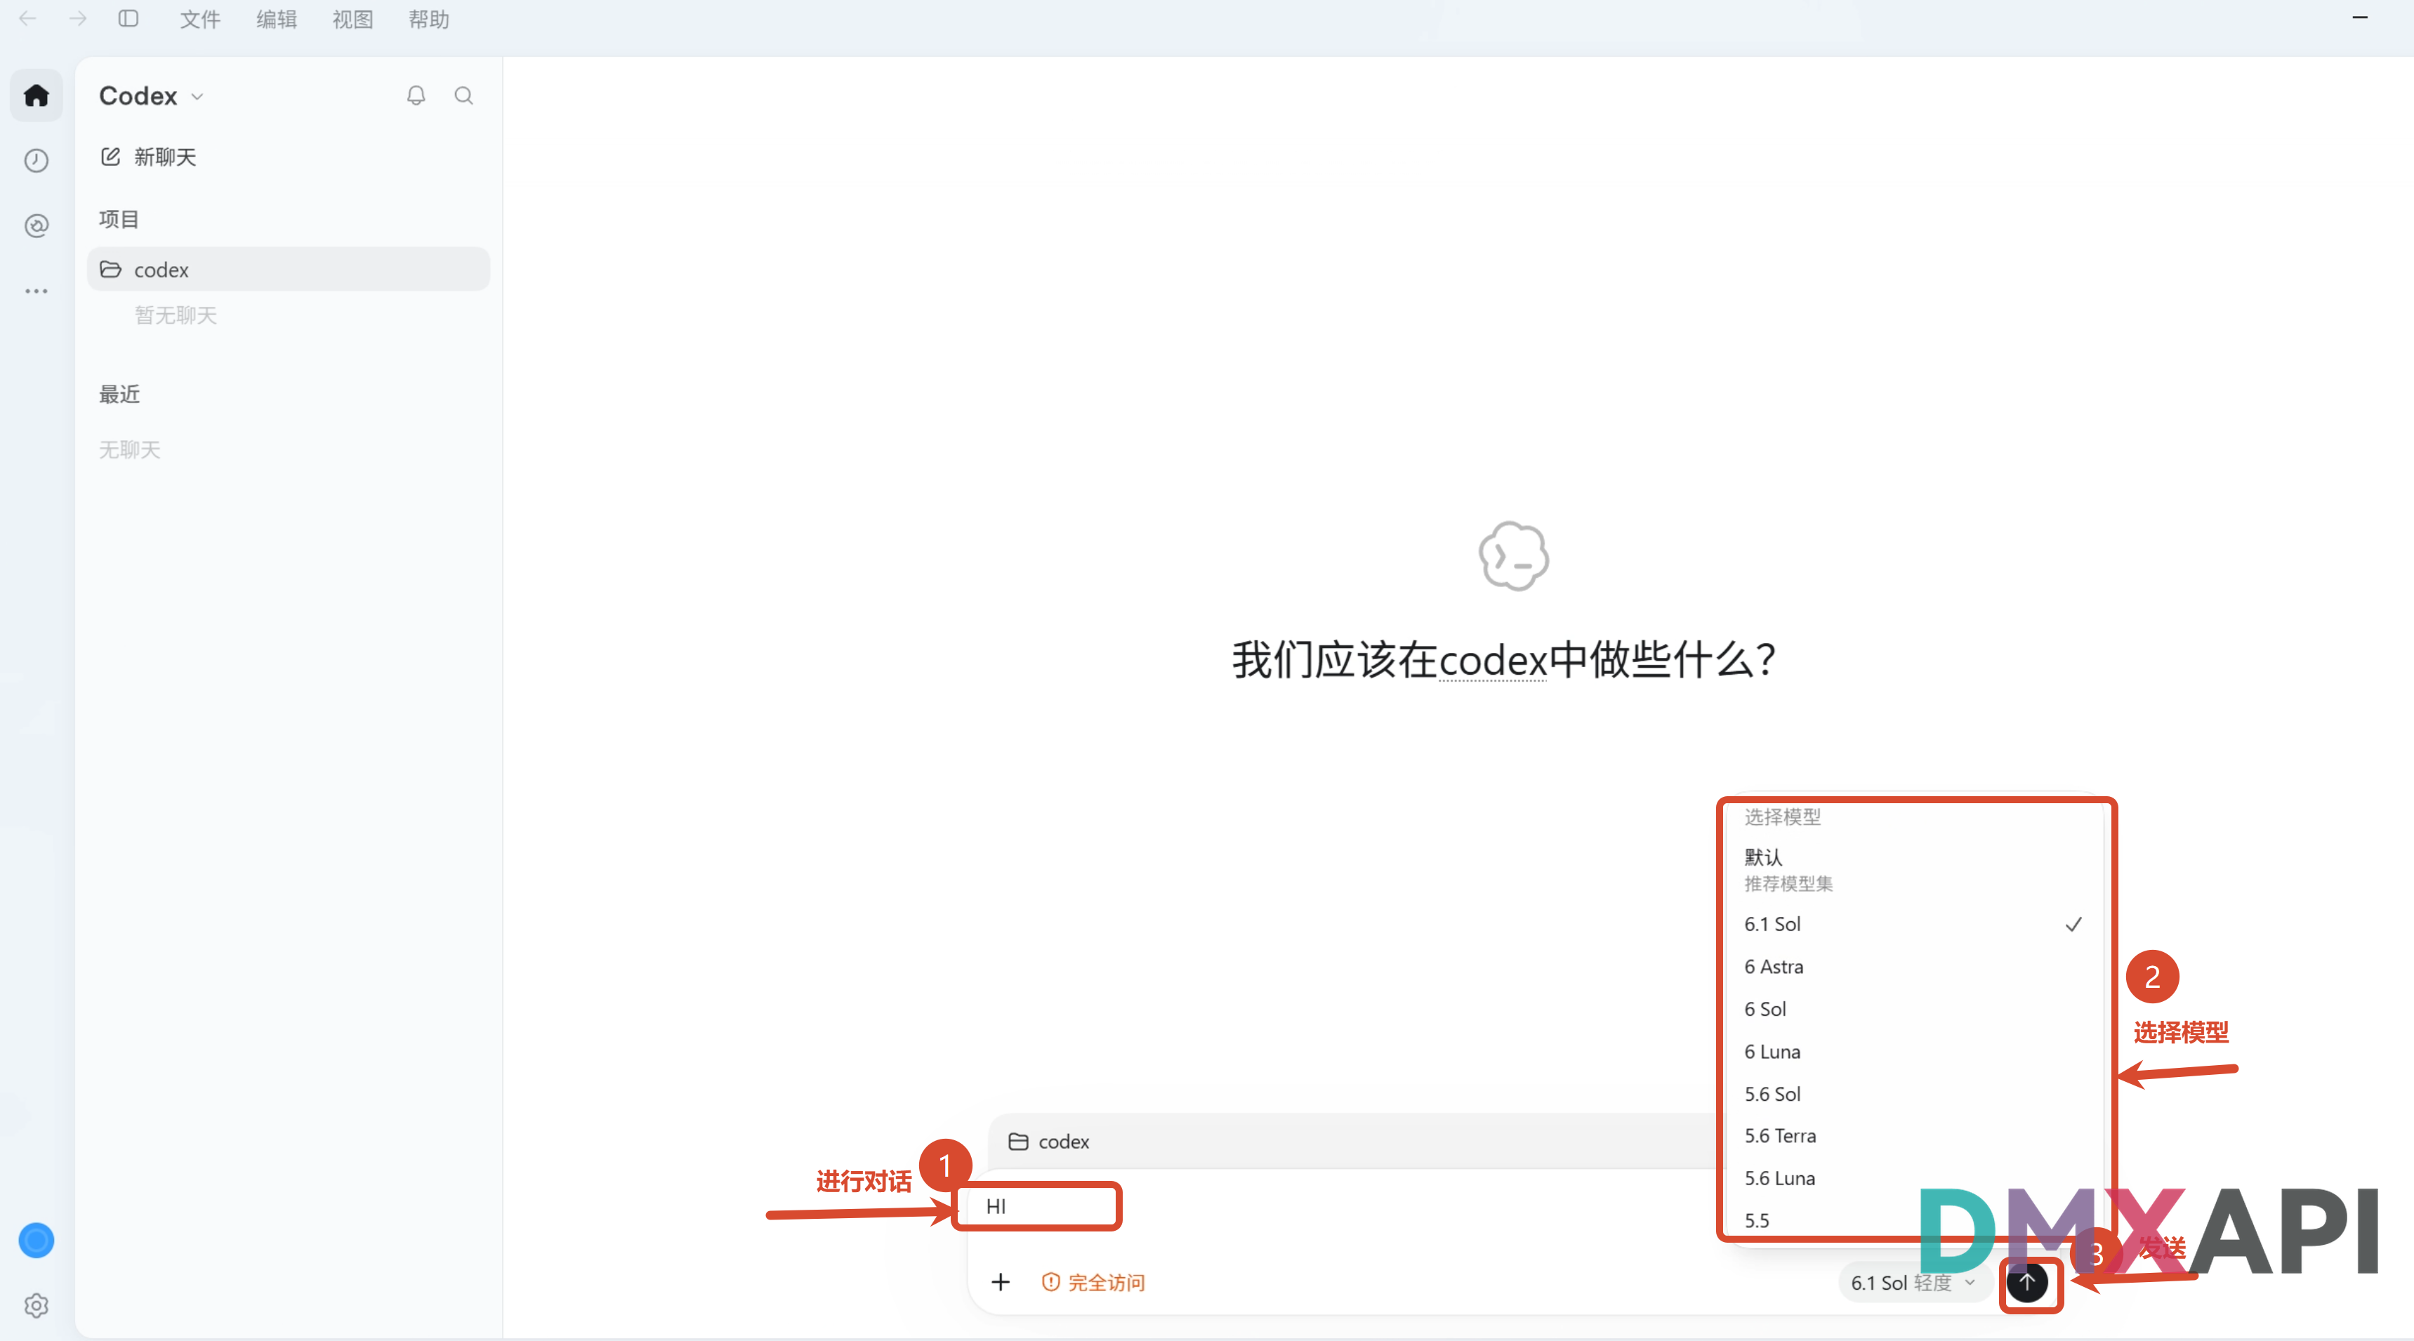This screenshot has height=1341, width=2414.
Task: Click the notification bell icon
Action: (x=416, y=95)
